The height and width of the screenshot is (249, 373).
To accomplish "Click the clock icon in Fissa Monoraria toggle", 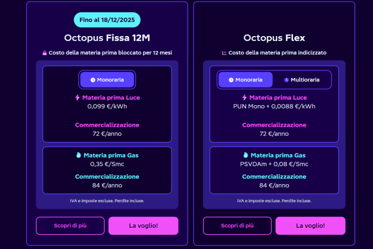I will pyautogui.click(x=93, y=80).
